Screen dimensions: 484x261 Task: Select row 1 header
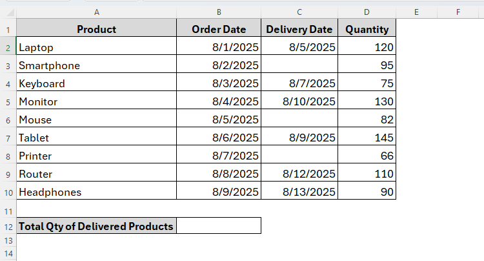tap(8, 29)
